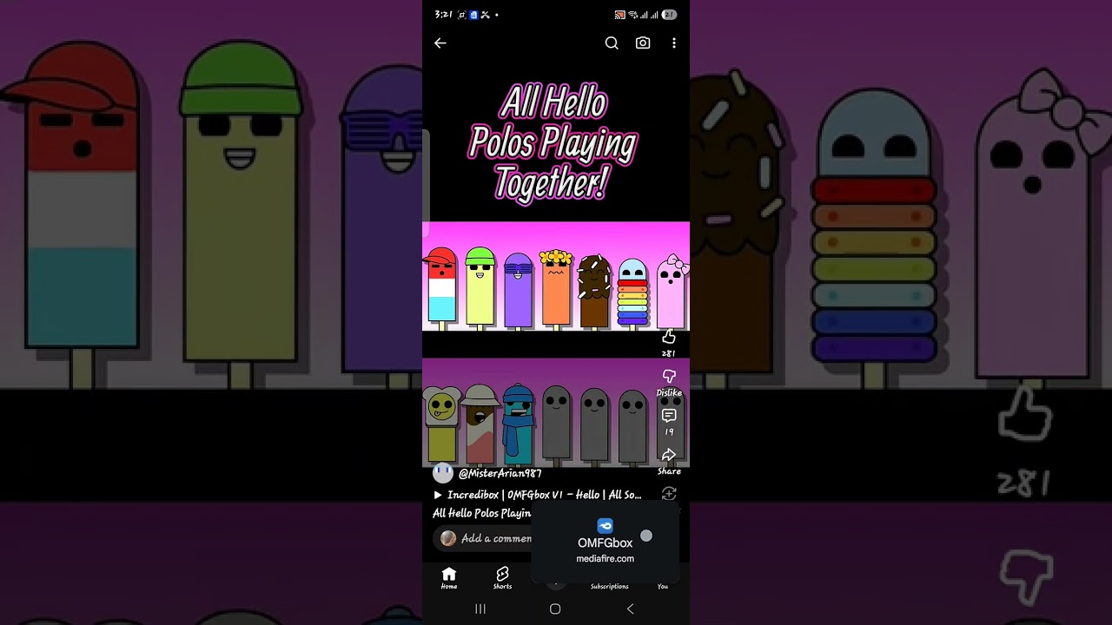Tap the Android back navigation button
Screen dimensions: 1112x625
click(x=631, y=609)
